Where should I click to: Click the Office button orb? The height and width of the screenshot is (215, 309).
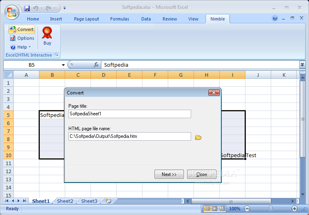(12, 12)
